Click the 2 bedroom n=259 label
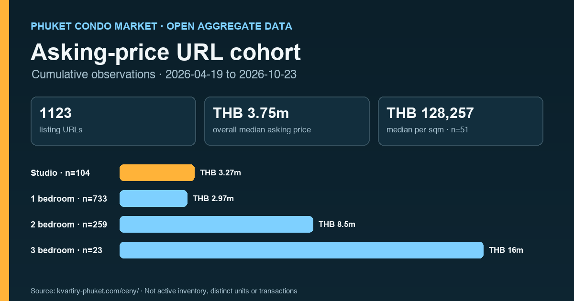 point(69,225)
